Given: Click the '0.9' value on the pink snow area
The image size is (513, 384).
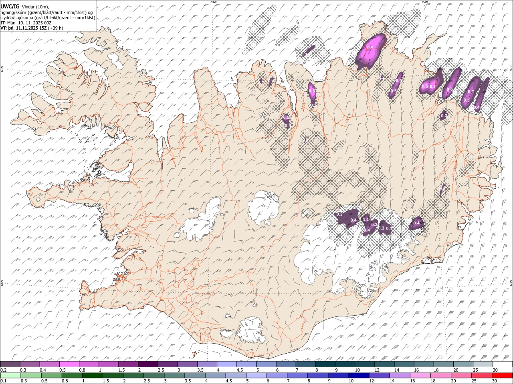Looking at the screenshot, I should 370,48.
